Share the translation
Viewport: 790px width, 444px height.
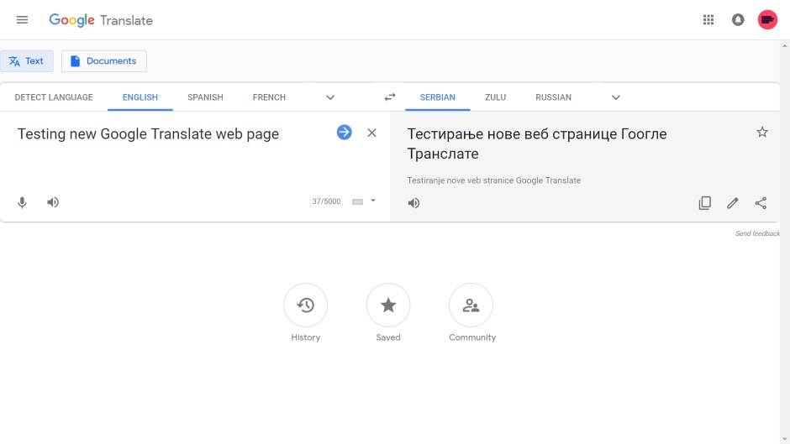tap(761, 203)
